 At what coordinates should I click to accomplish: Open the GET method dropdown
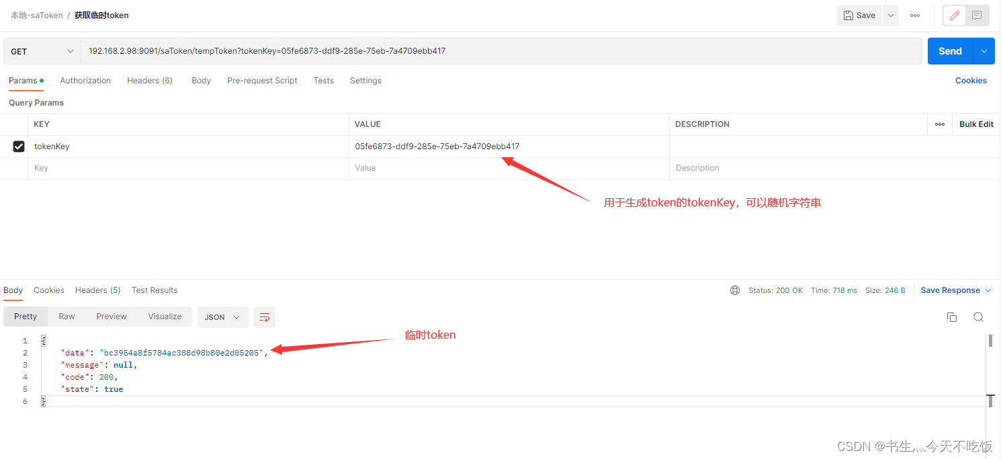click(42, 51)
